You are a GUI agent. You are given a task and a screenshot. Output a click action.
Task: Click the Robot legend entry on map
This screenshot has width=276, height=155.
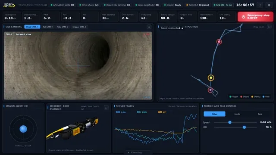pos(234,96)
